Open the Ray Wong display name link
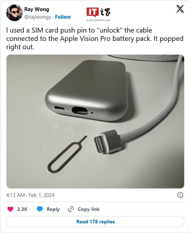The width and height of the screenshot is (190, 233). click(x=37, y=9)
